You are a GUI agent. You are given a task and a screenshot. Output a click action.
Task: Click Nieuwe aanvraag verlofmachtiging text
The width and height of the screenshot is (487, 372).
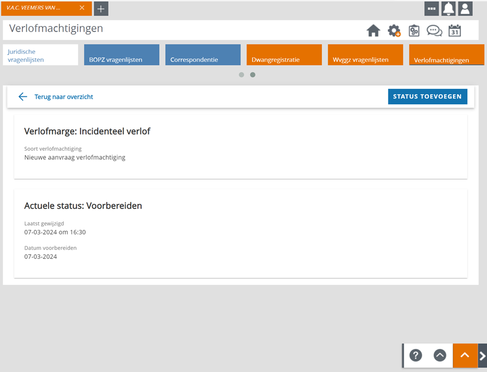pyautogui.click(x=75, y=158)
